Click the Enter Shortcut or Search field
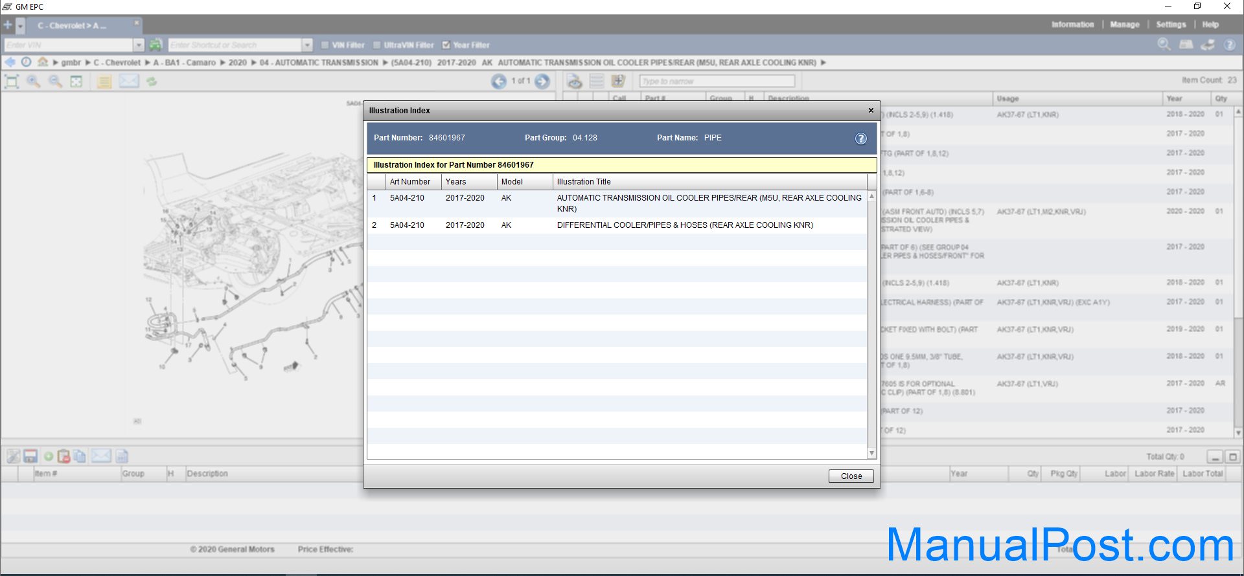The image size is (1244, 576). 235,45
